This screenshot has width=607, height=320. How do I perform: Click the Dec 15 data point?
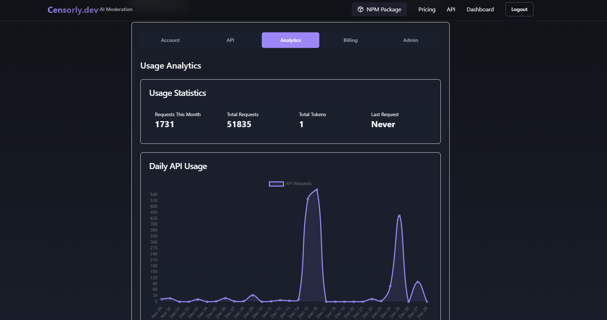click(x=308, y=199)
